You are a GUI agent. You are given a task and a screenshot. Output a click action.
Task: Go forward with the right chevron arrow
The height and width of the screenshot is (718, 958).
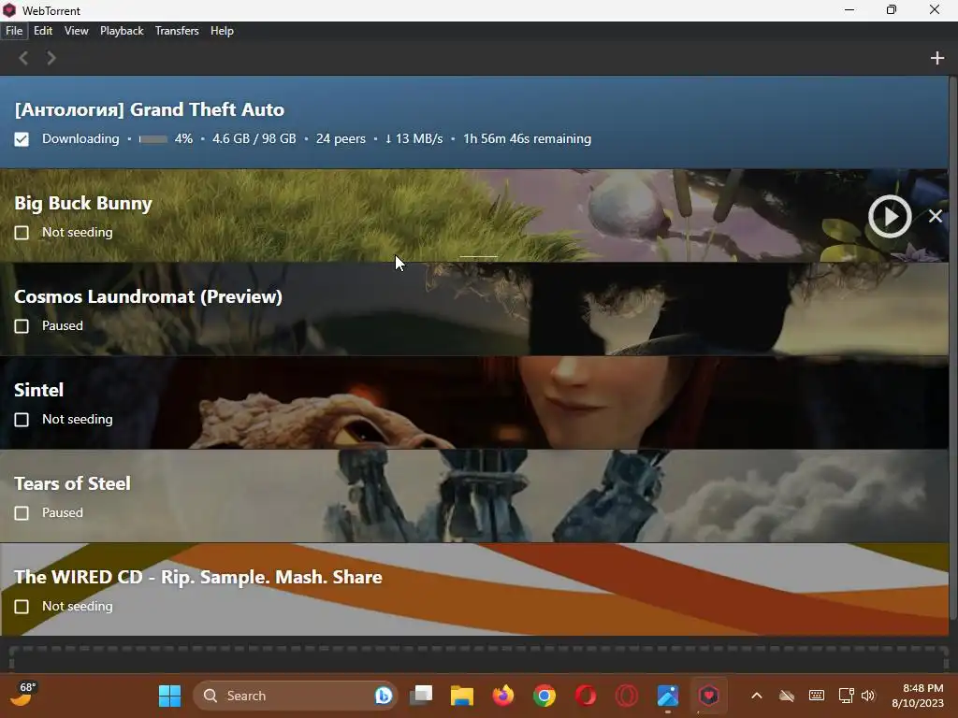pyautogui.click(x=51, y=58)
